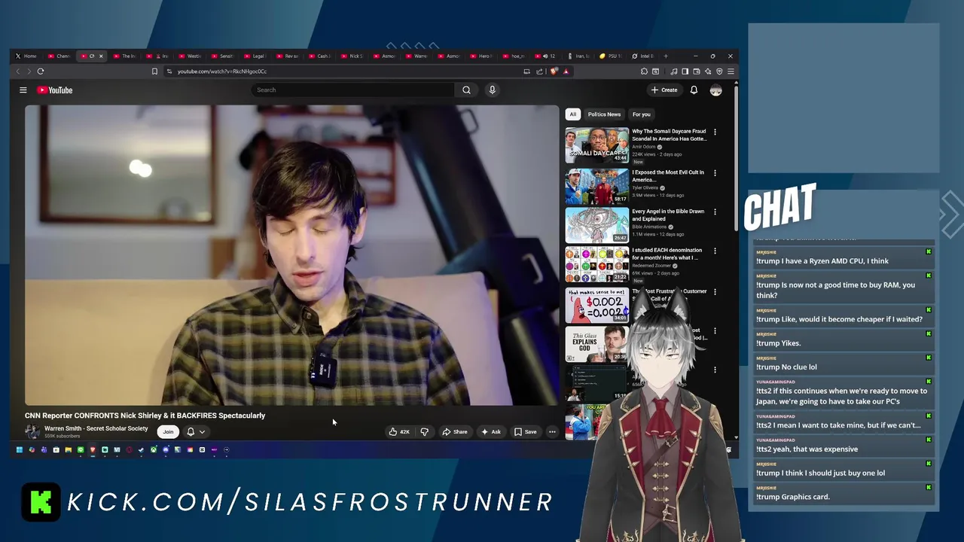Switch to the PSU browser tab
Viewport: 964px width, 542px height.
coord(610,56)
